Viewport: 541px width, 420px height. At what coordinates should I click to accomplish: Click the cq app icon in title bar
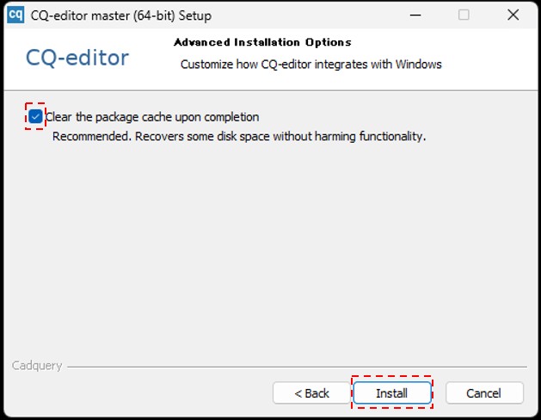pos(15,15)
